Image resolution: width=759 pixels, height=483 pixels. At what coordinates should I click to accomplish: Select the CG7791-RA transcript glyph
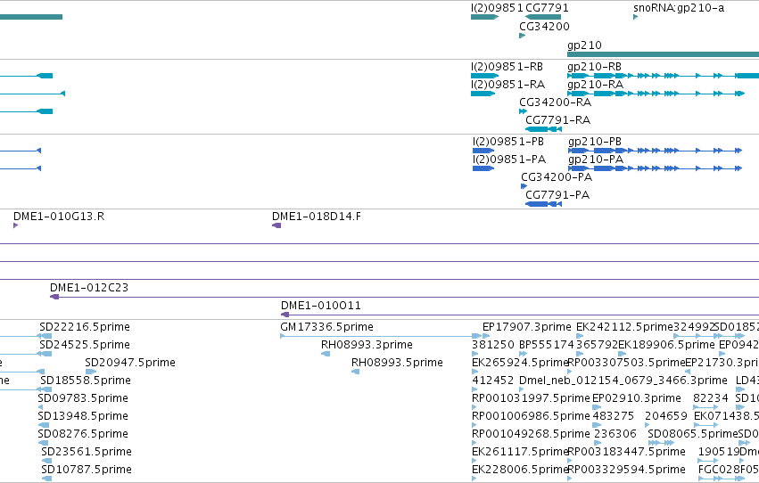(x=543, y=129)
